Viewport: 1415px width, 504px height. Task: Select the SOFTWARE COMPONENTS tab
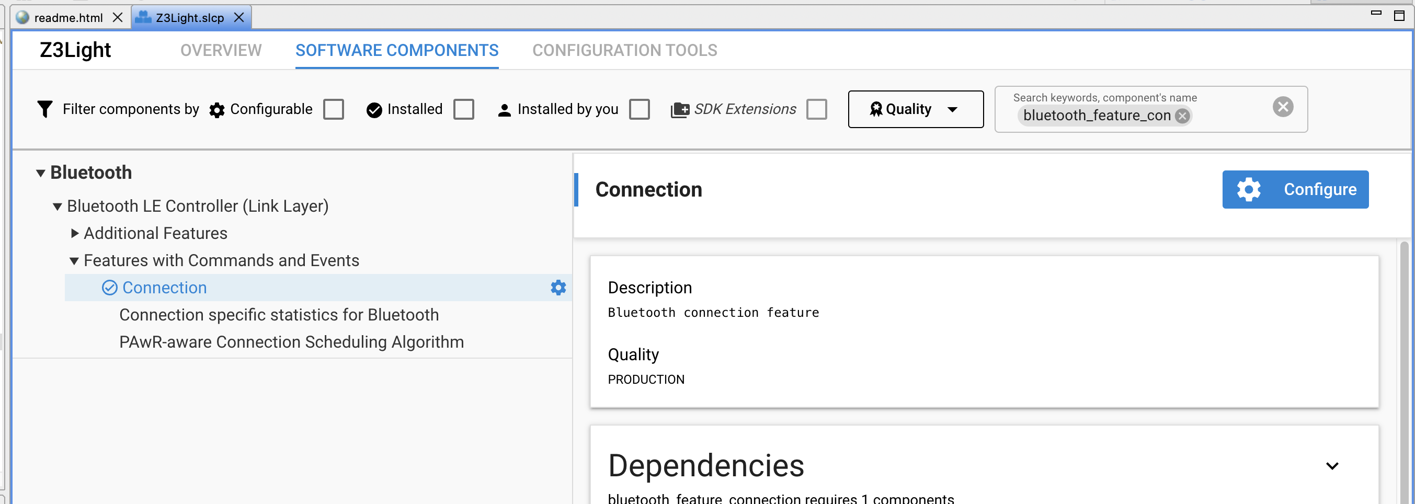(396, 51)
